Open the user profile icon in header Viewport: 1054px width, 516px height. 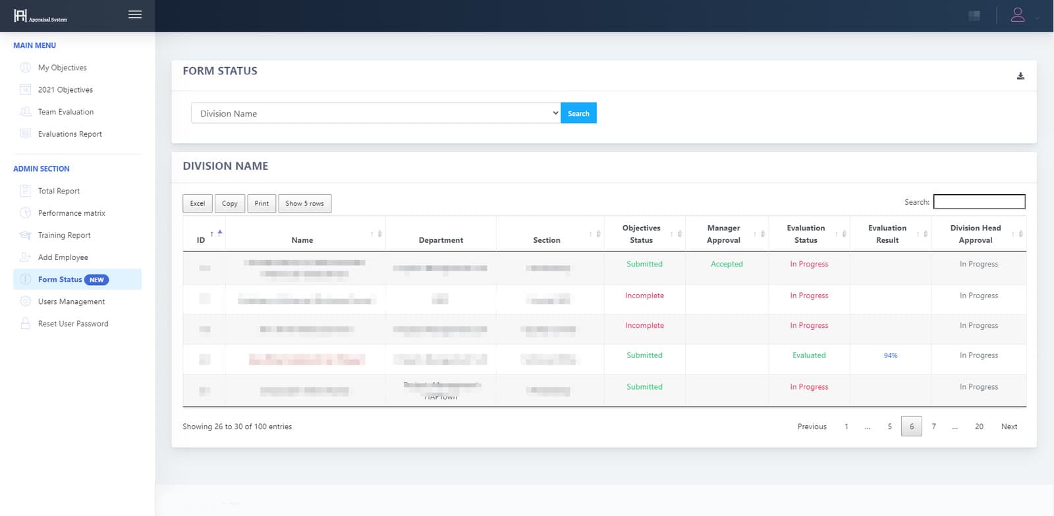click(x=1018, y=14)
